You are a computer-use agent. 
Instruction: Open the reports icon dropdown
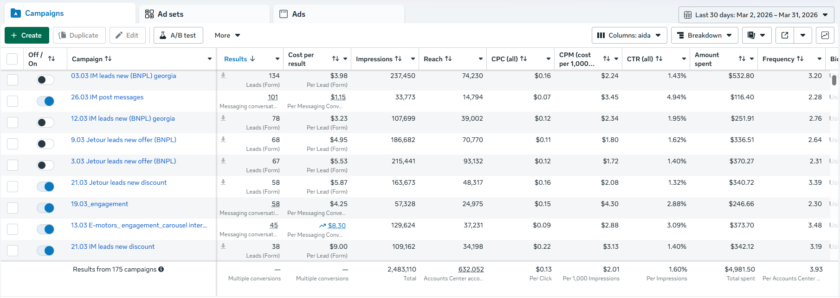(756, 35)
